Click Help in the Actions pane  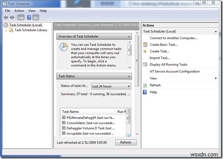click(153, 92)
